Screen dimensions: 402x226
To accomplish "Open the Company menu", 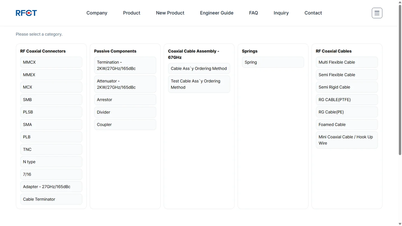I will pos(97,13).
